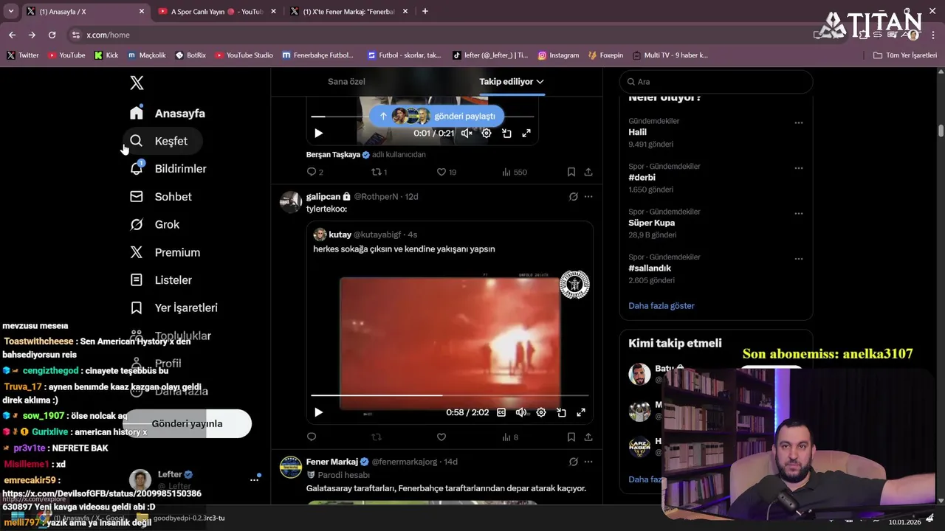Like the post with 19 likes
The image size is (945, 531).
tap(447, 172)
